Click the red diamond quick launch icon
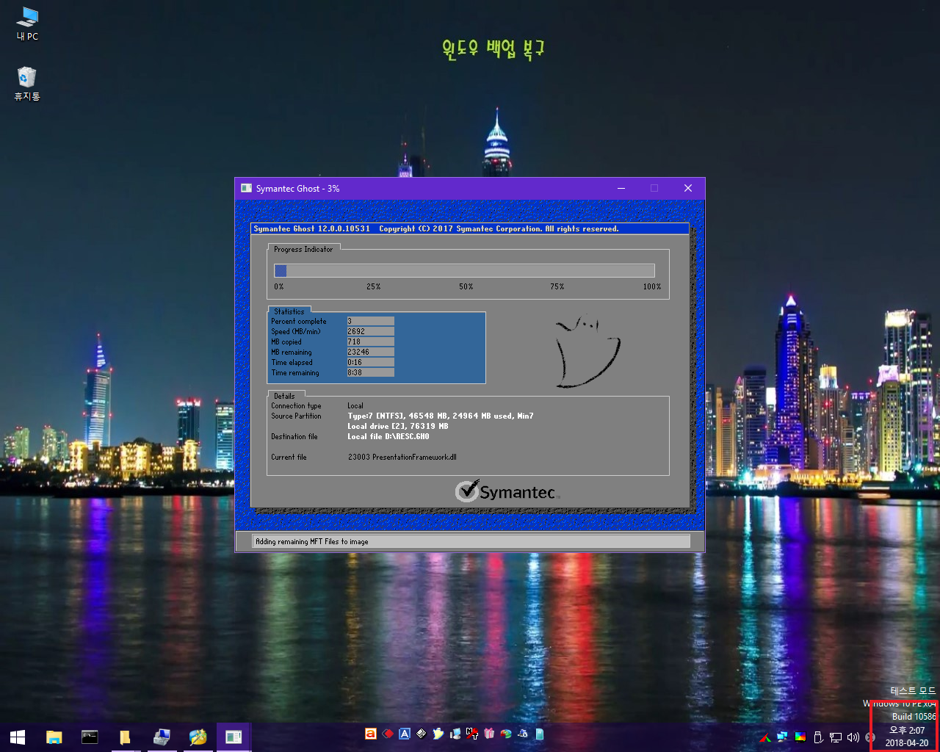This screenshot has width=940, height=752. click(388, 734)
